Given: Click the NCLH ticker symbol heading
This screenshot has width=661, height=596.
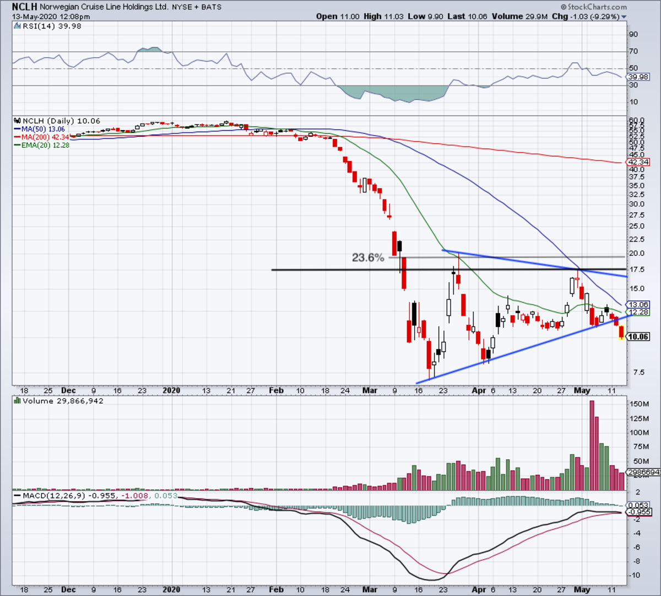Looking at the screenshot, I should 24,7.
